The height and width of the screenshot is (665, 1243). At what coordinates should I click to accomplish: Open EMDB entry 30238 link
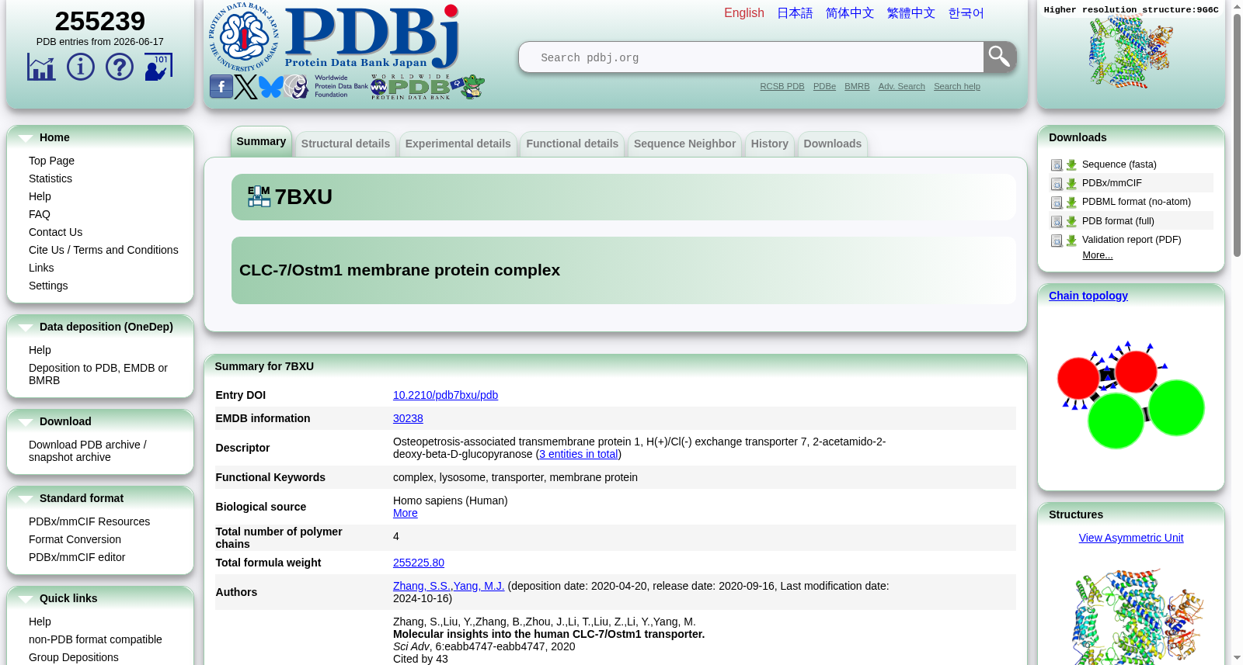pos(408,418)
